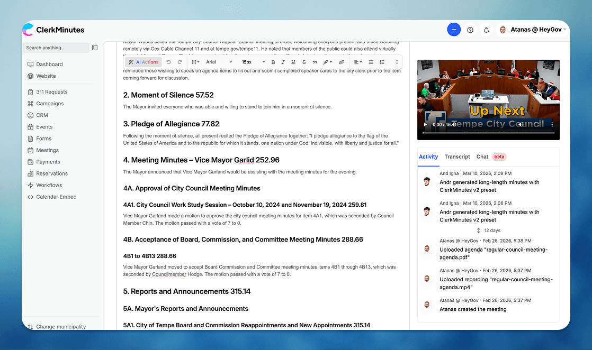
Task: Open Dashboard in the sidebar
Action: point(49,65)
